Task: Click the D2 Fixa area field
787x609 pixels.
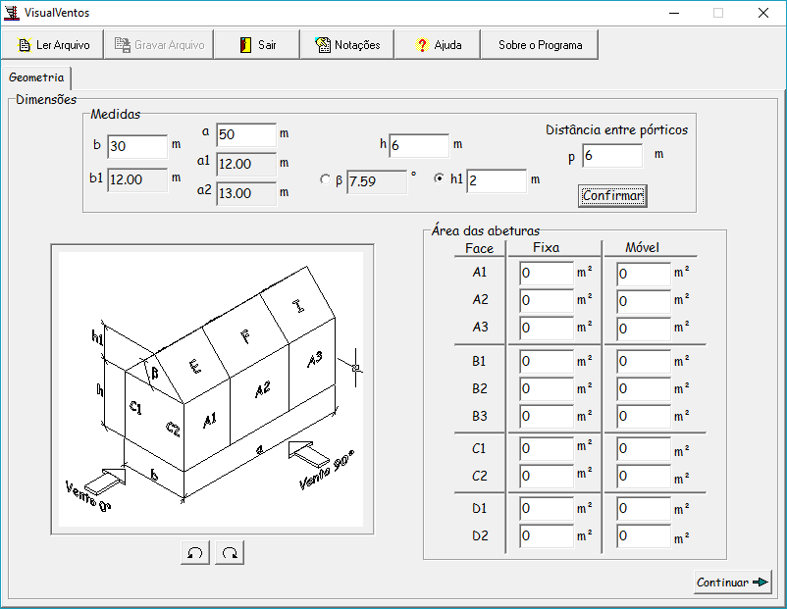Action: coord(547,536)
